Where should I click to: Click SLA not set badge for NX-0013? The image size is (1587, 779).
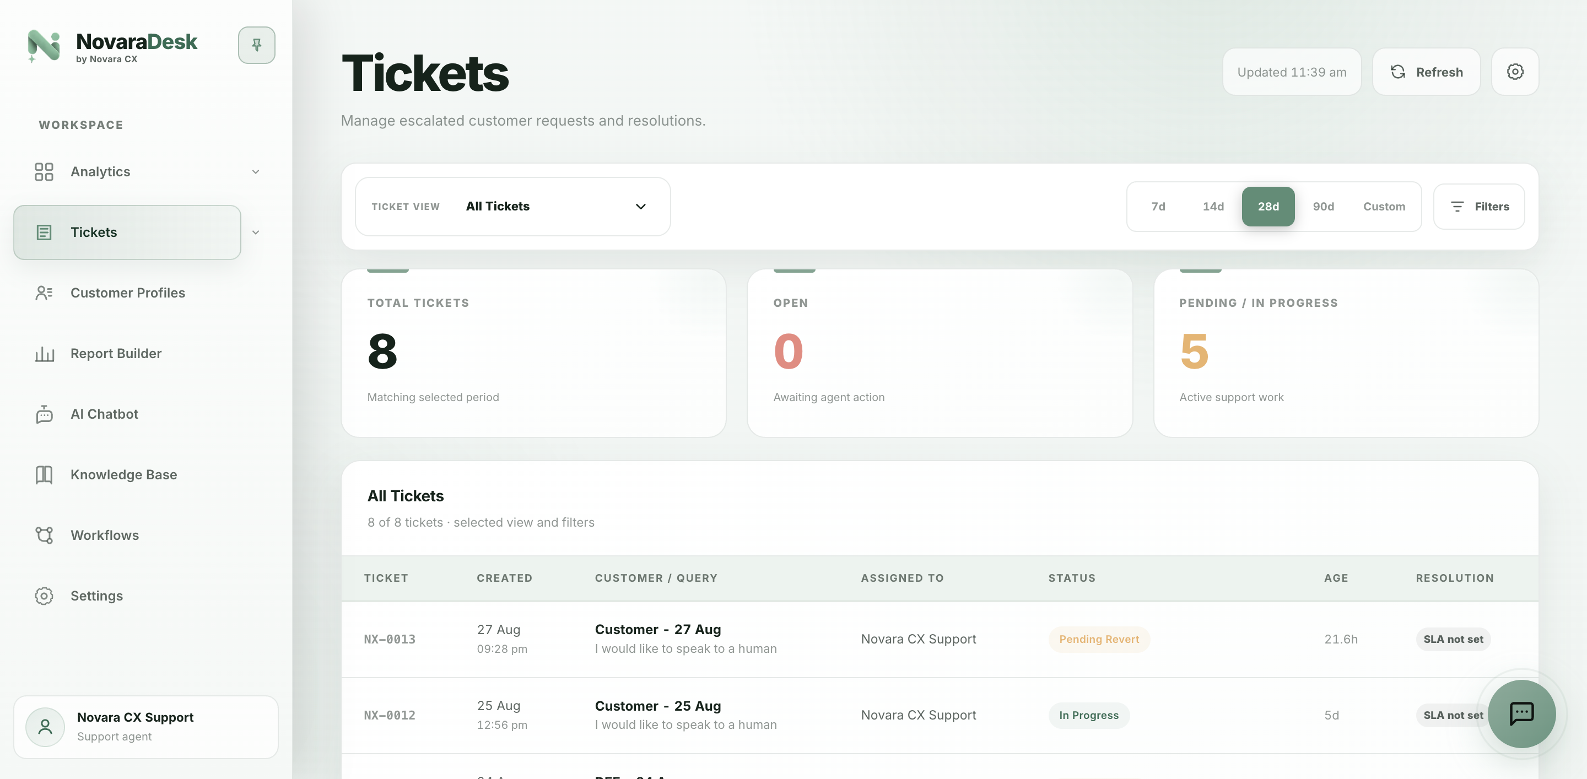(1453, 639)
